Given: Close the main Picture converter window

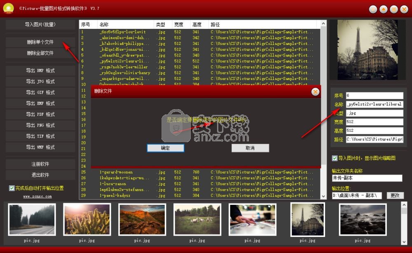Looking at the screenshot, I should [404, 9].
